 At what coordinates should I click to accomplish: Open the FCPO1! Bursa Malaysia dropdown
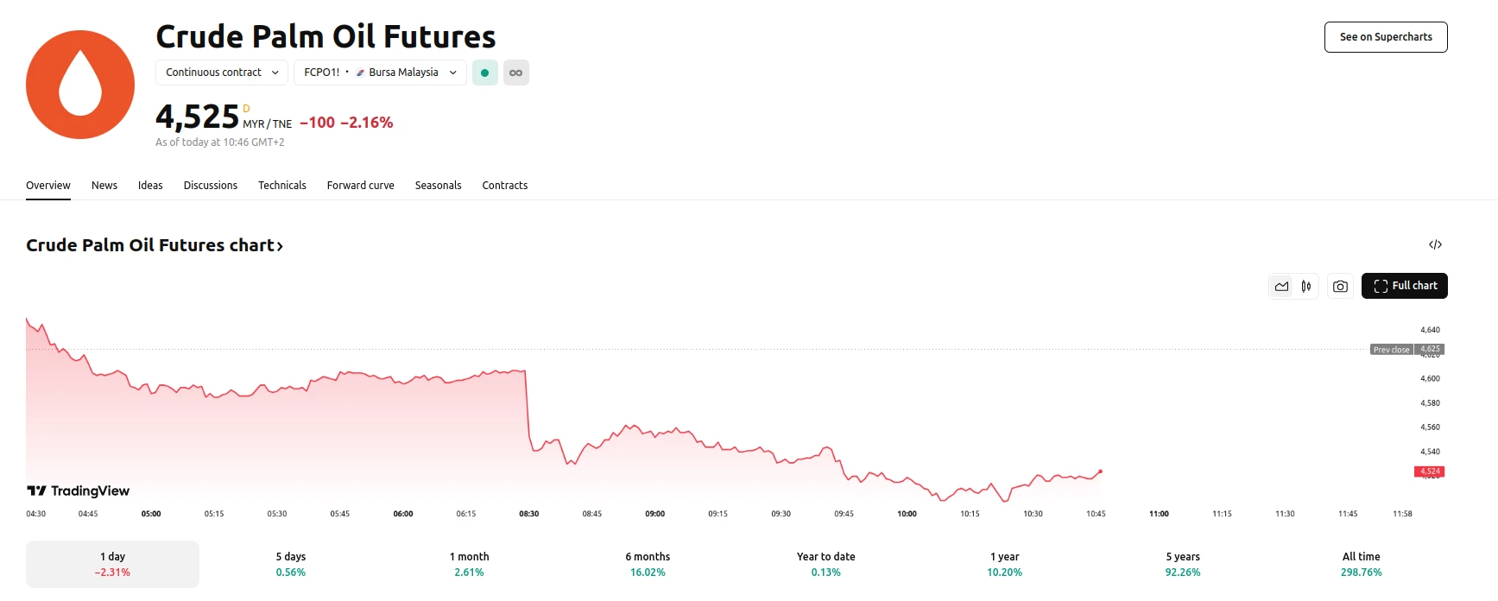coord(380,73)
